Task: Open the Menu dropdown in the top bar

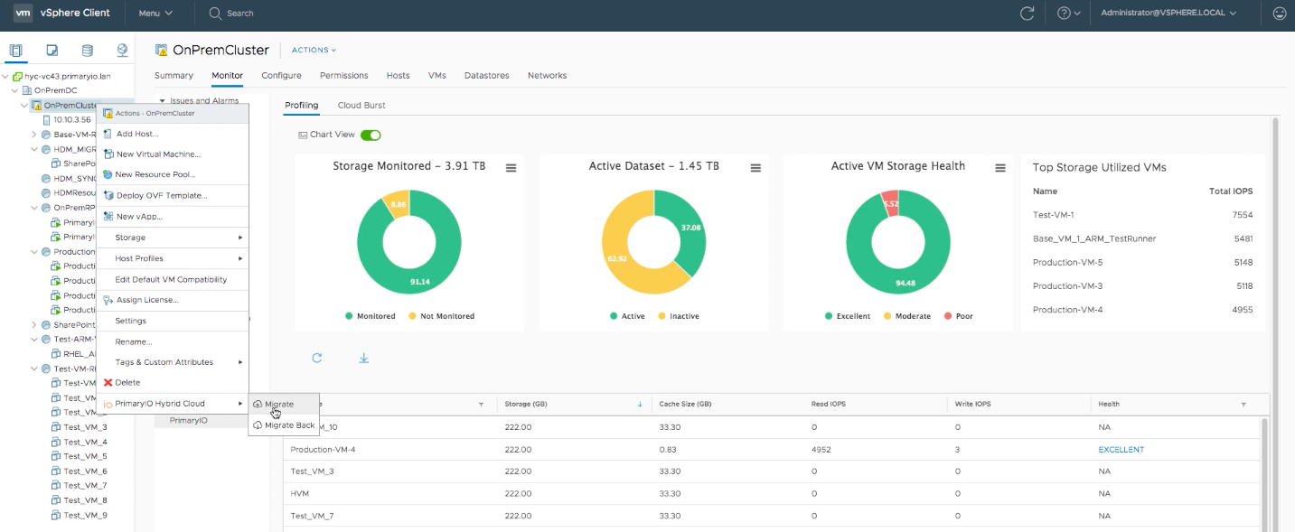Action: pyautogui.click(x=155, y=14)
